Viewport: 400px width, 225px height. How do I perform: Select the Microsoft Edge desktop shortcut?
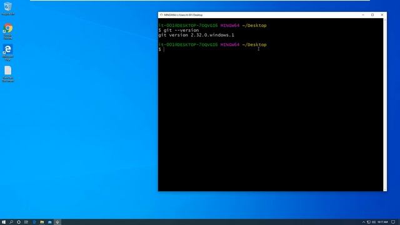tap(8, 52)
